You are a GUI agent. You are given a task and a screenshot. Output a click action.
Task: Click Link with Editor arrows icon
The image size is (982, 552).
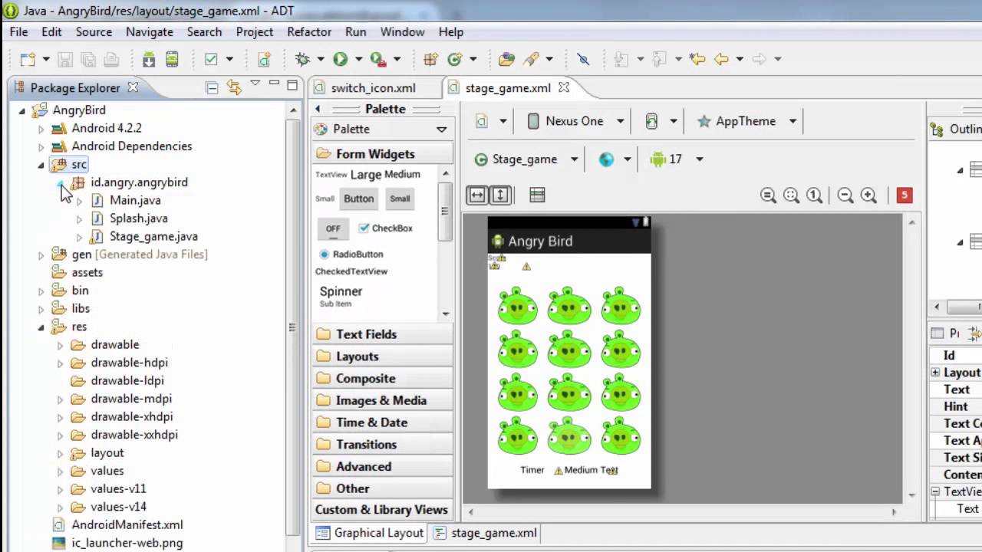[234, 88]
